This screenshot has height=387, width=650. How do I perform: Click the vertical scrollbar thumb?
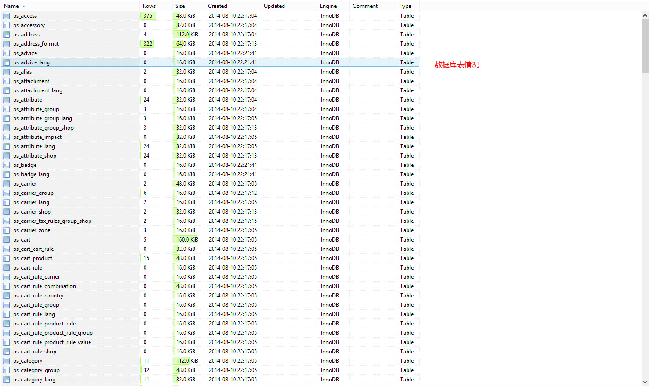pos(645,47)
